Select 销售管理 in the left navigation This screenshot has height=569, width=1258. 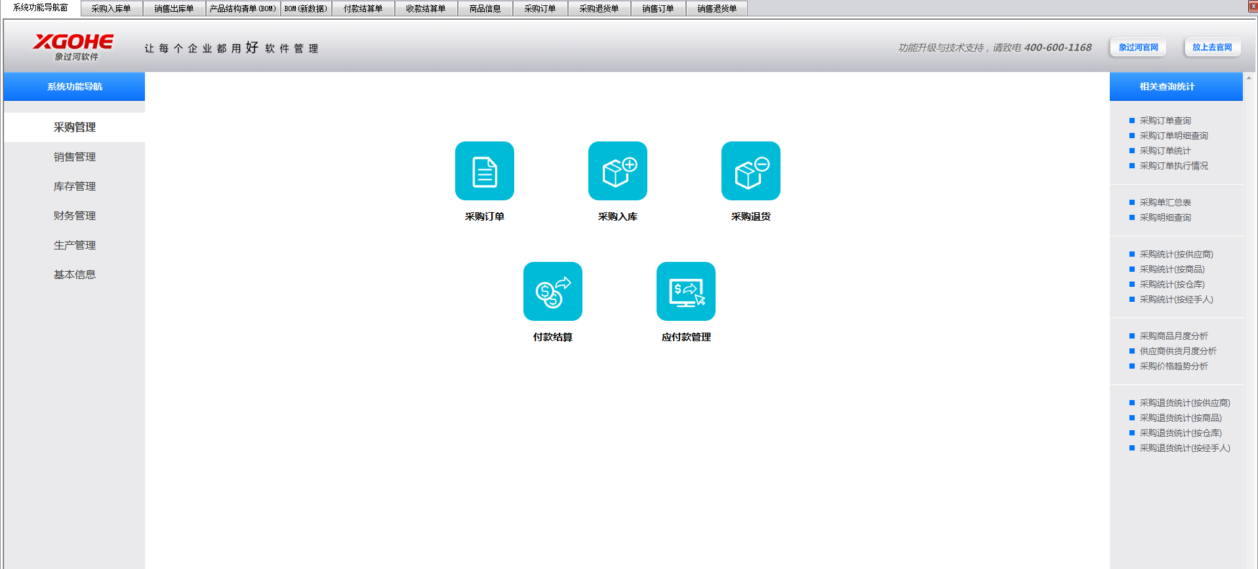74,157
